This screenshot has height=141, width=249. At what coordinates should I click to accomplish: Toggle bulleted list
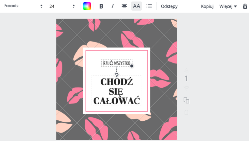tap(149, 6)
